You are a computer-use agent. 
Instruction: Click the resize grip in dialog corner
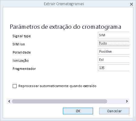click(134, 119)
